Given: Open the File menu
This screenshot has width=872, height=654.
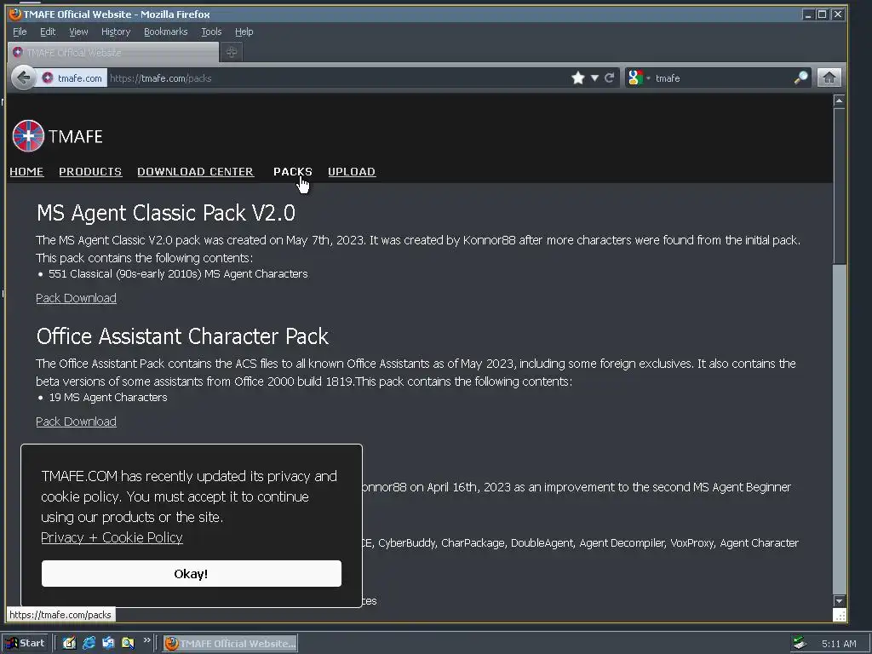Looking at the screenshot, I should [20, 32].
